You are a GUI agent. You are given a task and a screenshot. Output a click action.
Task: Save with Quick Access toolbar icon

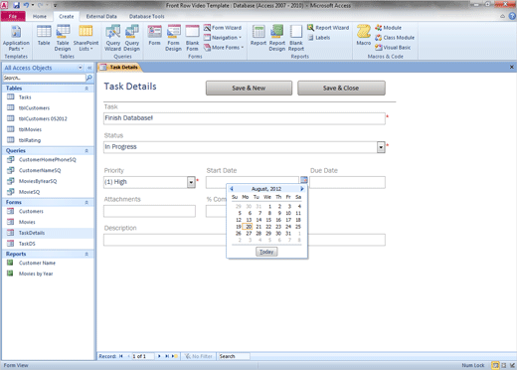pyautogui.click(x=17, y=5)
